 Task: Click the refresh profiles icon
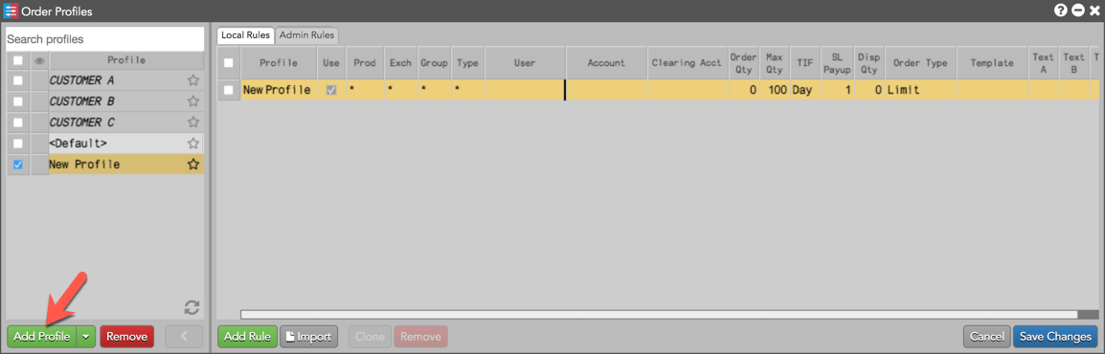point(192,307)
